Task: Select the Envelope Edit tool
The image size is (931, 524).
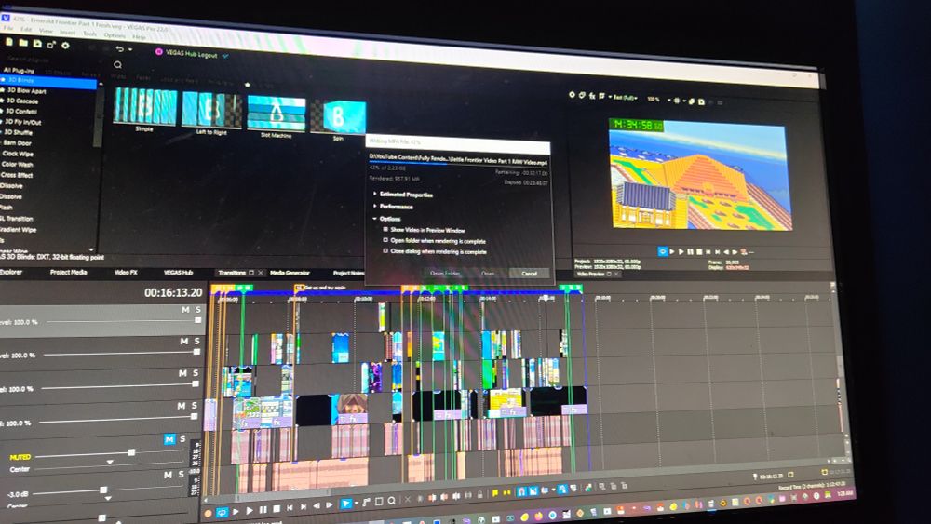Action: tap(366, 503)
